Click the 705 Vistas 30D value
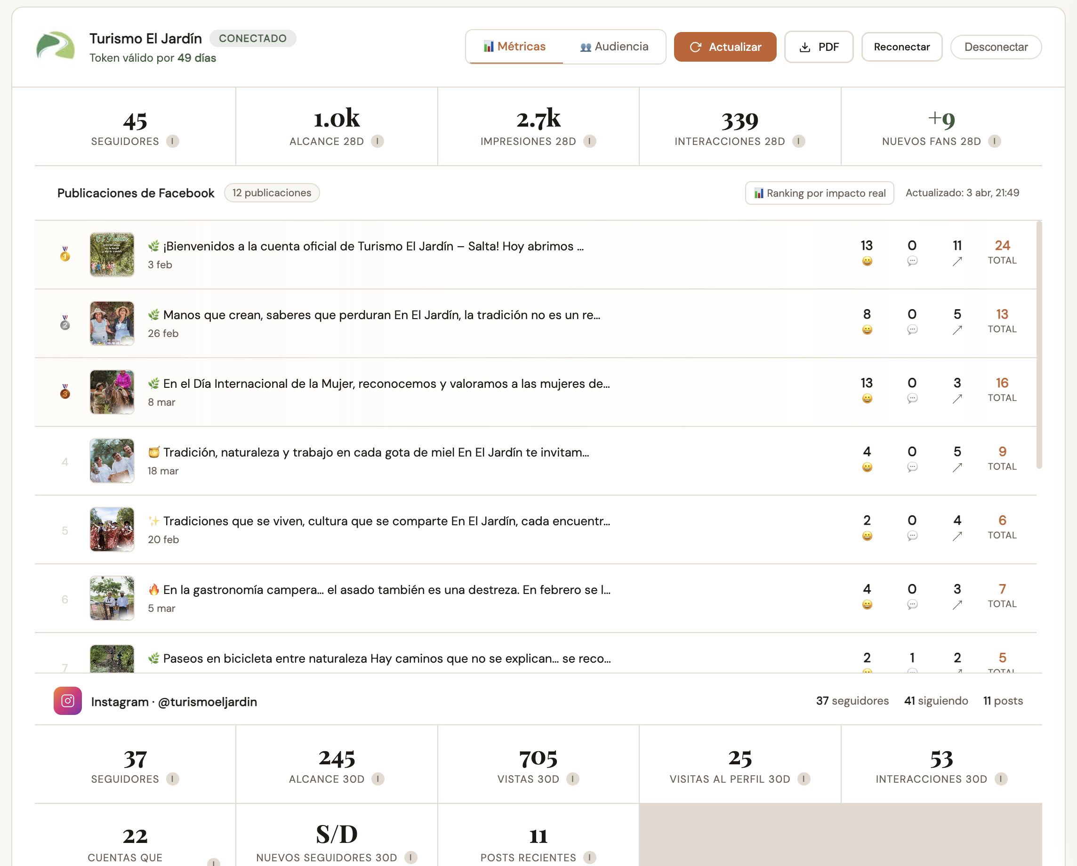This screenshot has width=1077, height=866. [538, 758]
